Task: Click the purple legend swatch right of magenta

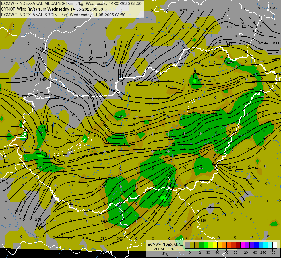Action: (247, 245)
